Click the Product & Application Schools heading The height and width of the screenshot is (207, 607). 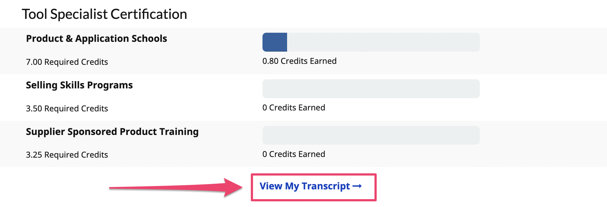pos(97,38)
